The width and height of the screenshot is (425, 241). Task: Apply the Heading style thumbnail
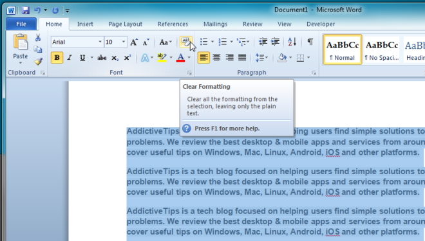pyautogui.click(x=414, y=49)
